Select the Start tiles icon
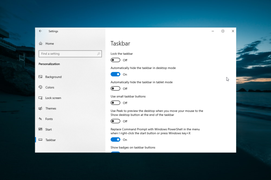 (x=40, y=129)
